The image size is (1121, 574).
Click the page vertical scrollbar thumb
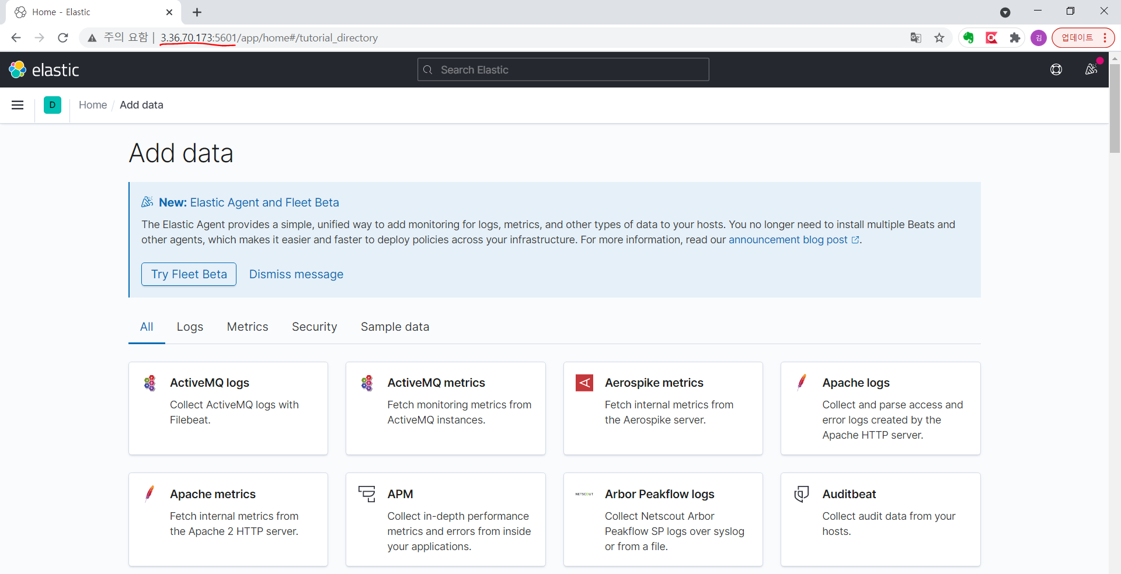1115,108
